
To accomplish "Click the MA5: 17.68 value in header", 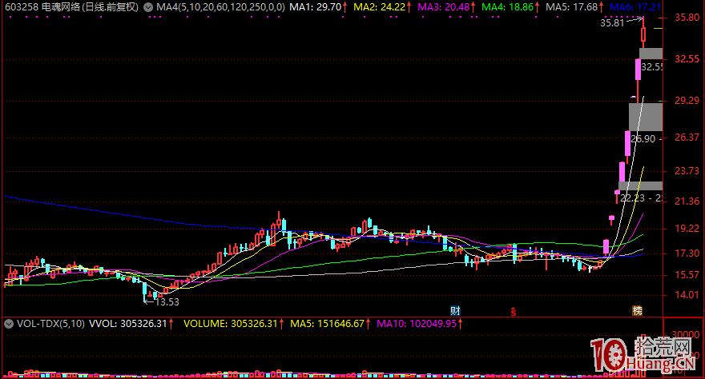I will pos(571,7).
